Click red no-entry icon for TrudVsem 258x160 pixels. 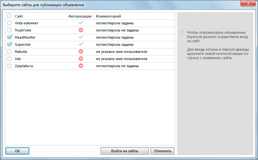pos(81,30)
